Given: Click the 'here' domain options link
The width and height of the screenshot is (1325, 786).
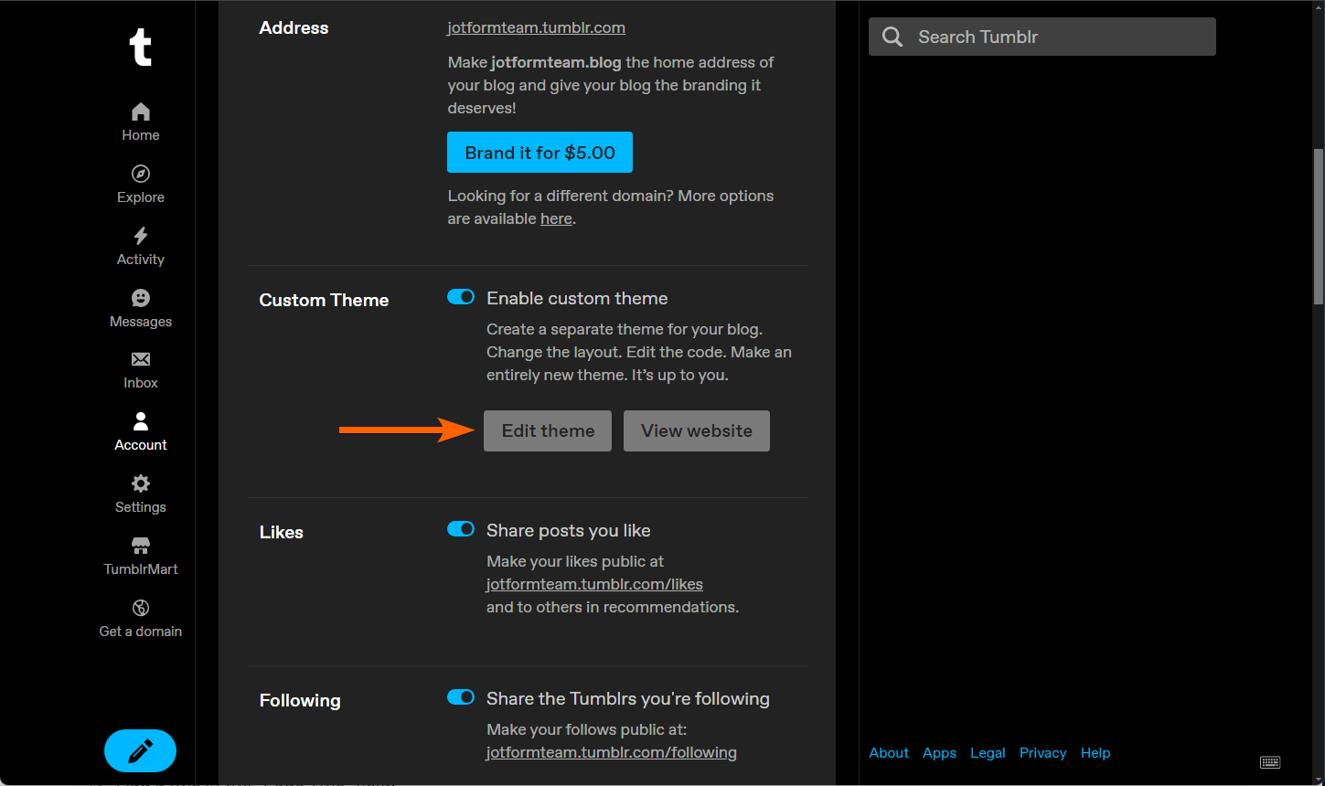Looking at the screenshot, I should [556, 218].
